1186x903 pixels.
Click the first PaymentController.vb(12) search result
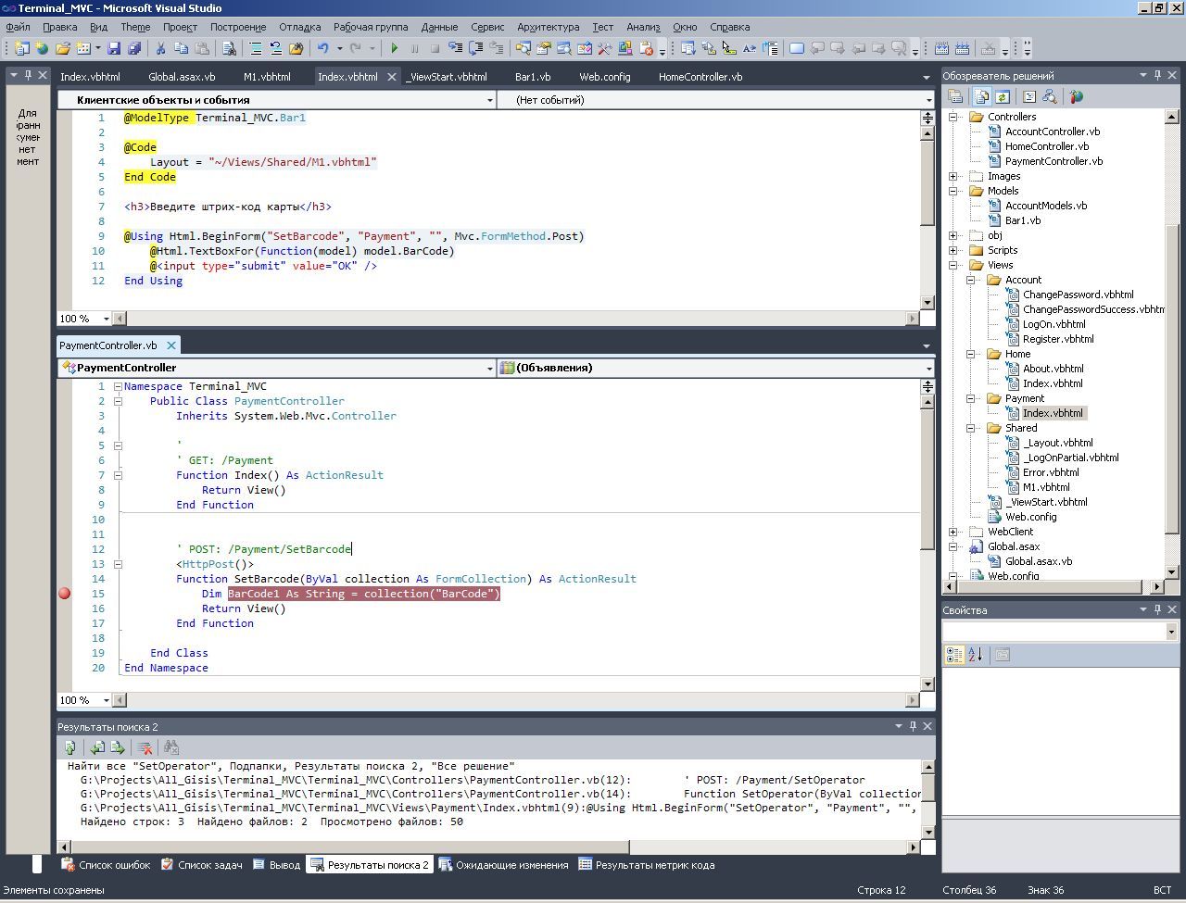[371, 780]
